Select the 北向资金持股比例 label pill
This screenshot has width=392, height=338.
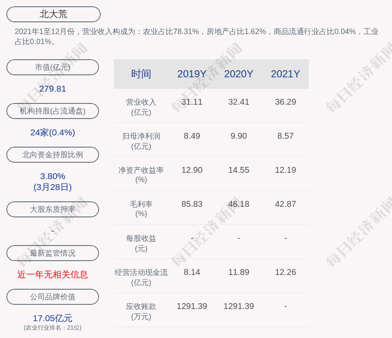[x=53, y=155]
